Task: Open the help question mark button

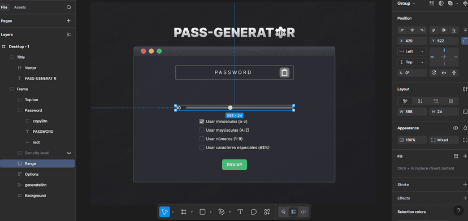Action: [459, 210]
